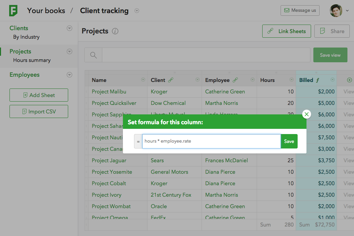Select the Hours cell showing 25

[276, 161]
